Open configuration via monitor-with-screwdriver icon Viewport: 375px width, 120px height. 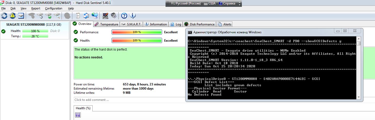point(105,16)
